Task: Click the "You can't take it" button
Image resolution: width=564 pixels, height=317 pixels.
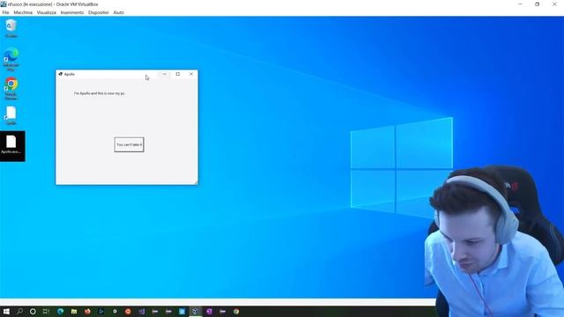Action: point(130,144)
